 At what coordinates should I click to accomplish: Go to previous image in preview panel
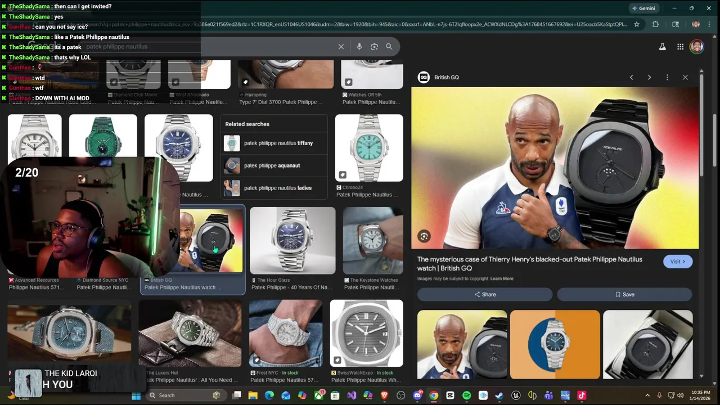631,78
